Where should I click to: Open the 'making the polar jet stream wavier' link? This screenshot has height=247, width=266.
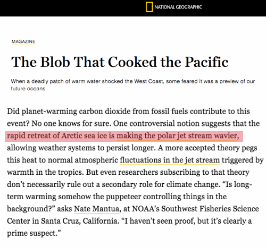(x=178, y=136)
